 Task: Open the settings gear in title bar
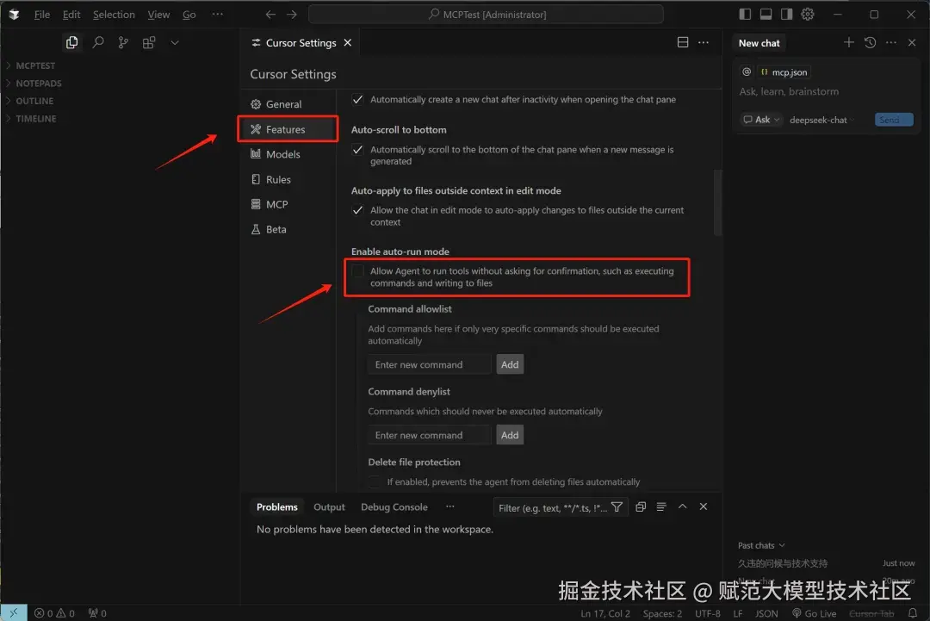(807, 15)
